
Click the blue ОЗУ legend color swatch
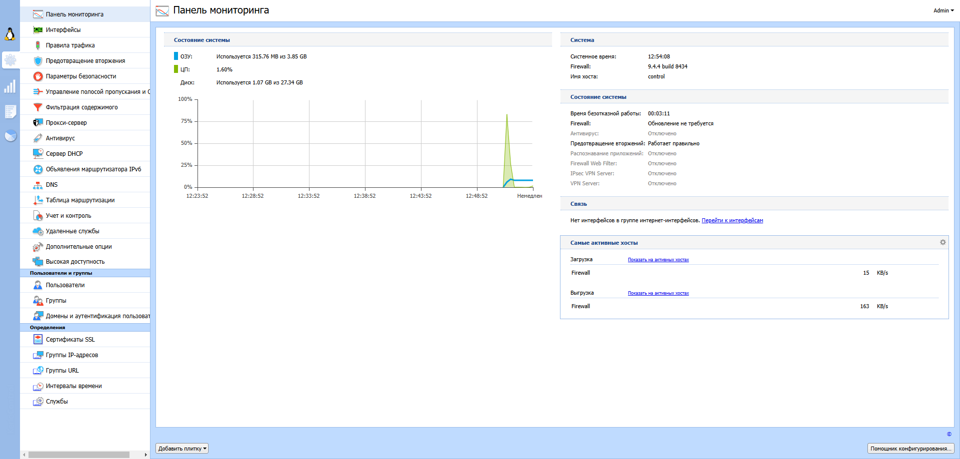point(176,56)
